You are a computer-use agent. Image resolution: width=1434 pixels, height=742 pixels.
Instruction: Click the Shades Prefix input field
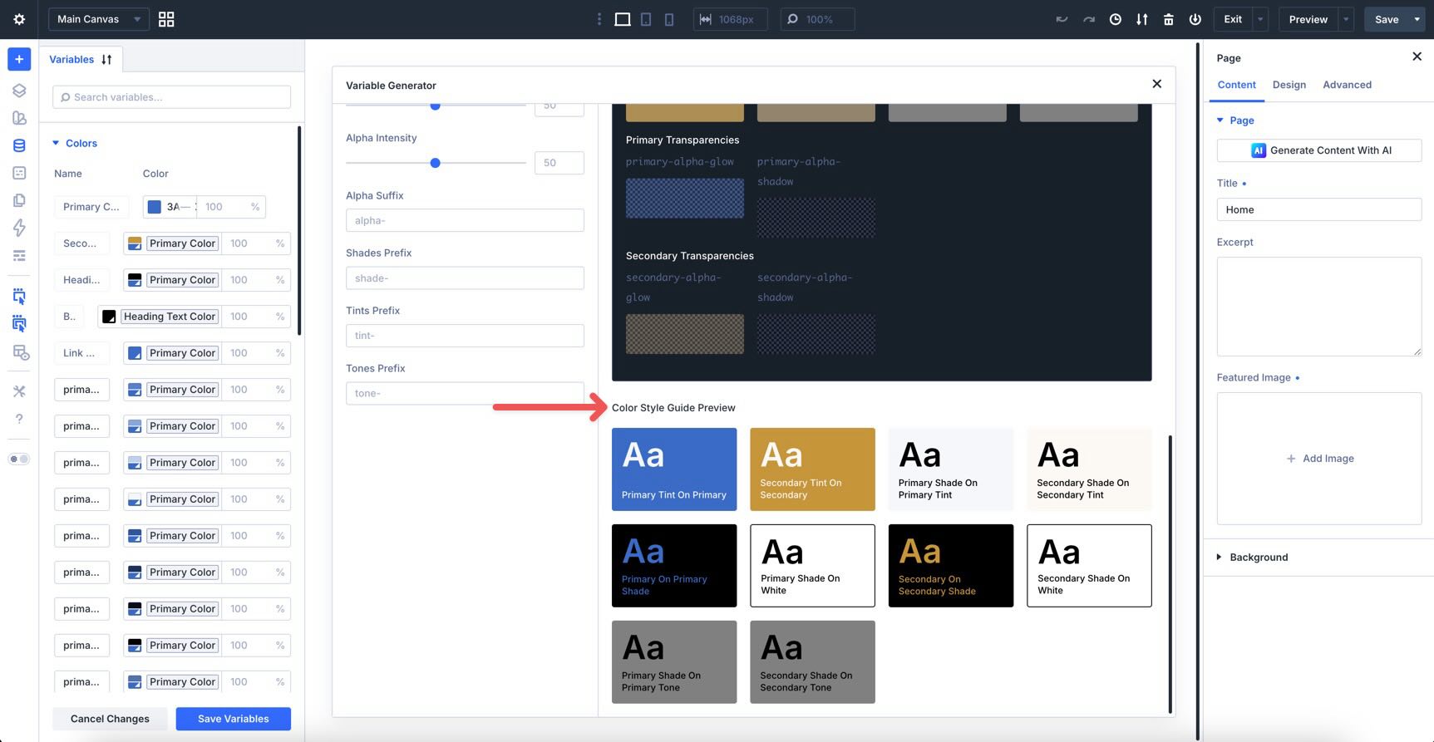(x=465, y=278)
